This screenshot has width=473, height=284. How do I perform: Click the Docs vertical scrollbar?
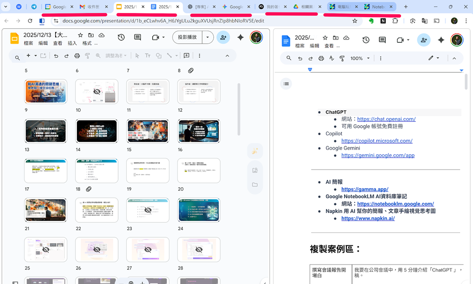click(x=466, y=82)
